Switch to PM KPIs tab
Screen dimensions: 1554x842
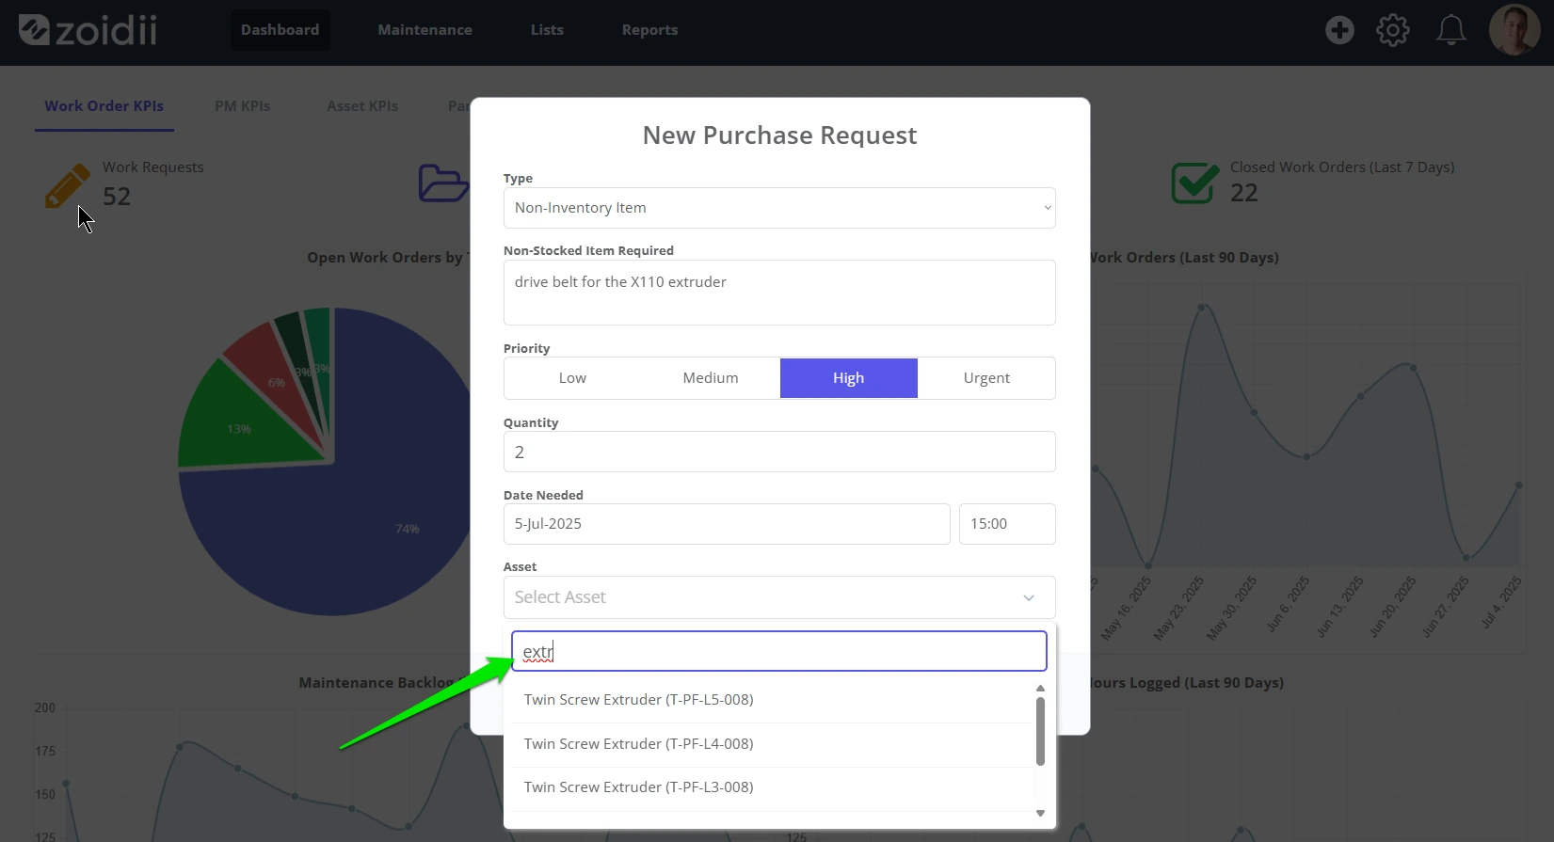click(x=242, y=106)
